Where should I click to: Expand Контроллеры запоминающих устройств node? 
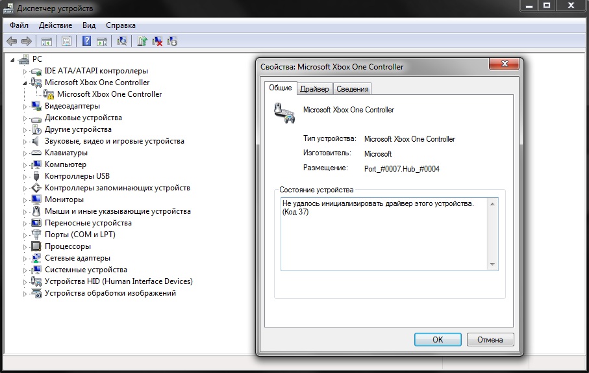25,188
